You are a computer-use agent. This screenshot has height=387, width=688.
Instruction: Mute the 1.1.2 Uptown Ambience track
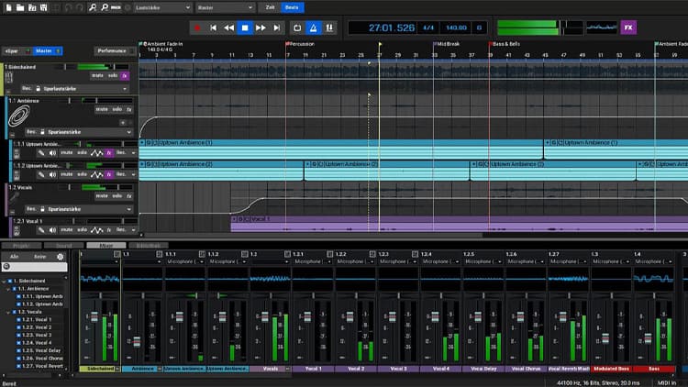pyautogui.click(x=67, y=174)
